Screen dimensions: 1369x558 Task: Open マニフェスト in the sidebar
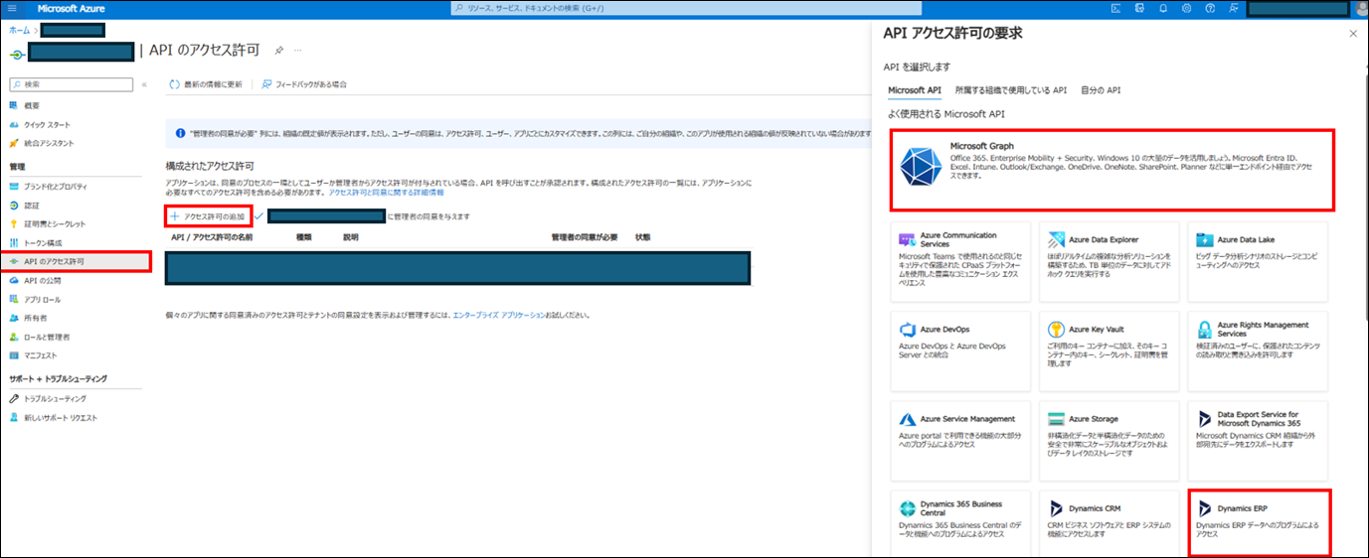(x=40, y=355)
